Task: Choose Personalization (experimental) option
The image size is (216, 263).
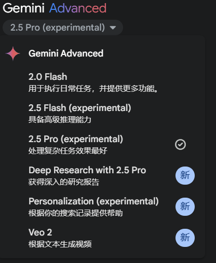Action: (102, 207)
